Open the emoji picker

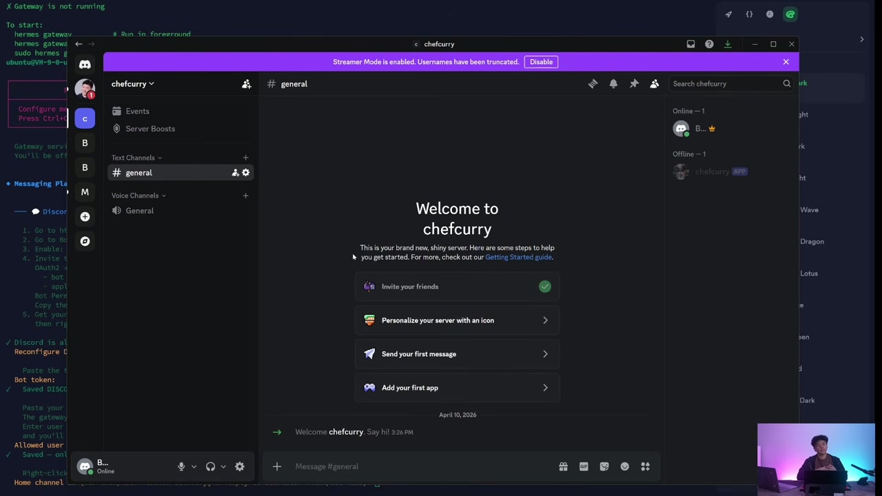[x=625, y=466]
